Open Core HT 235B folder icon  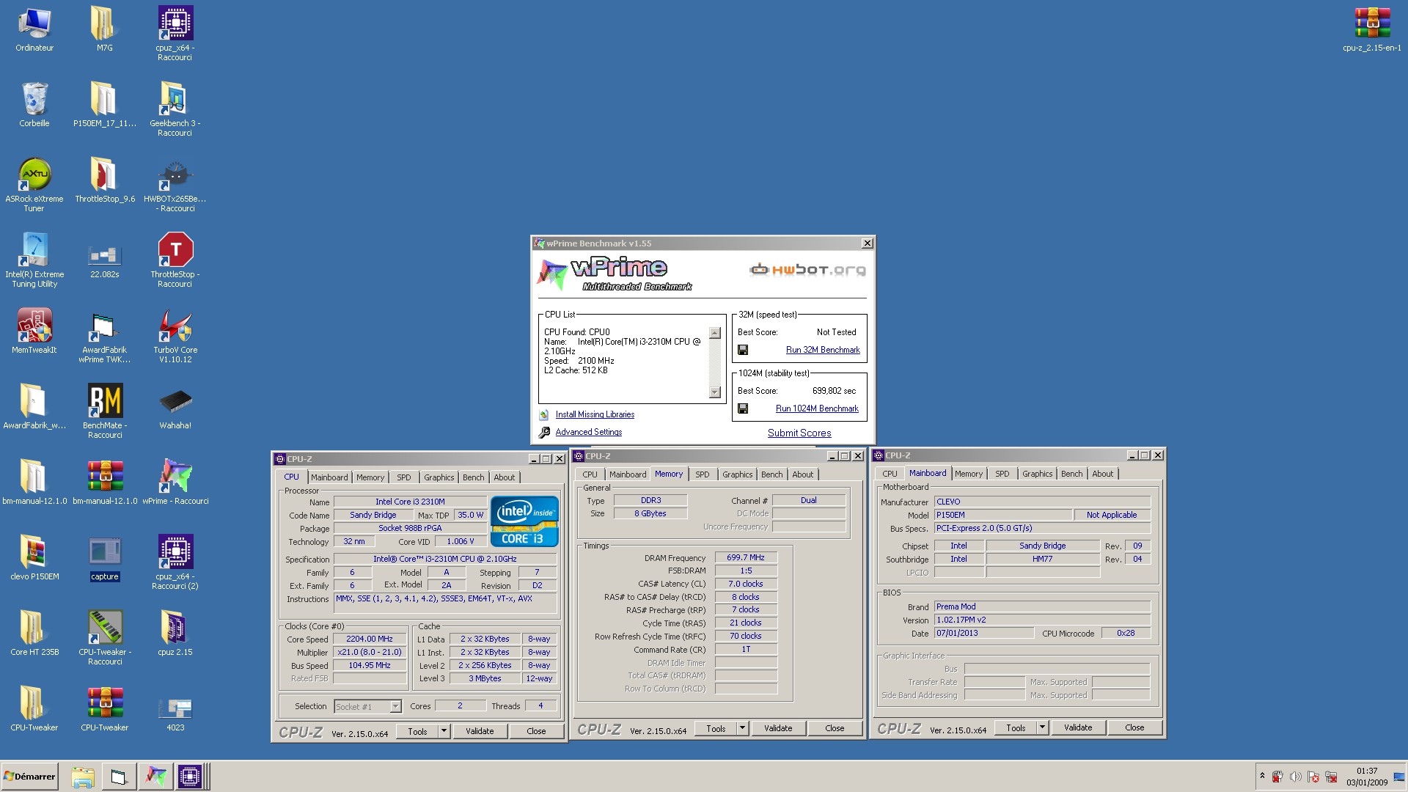[x=34, y=634]
